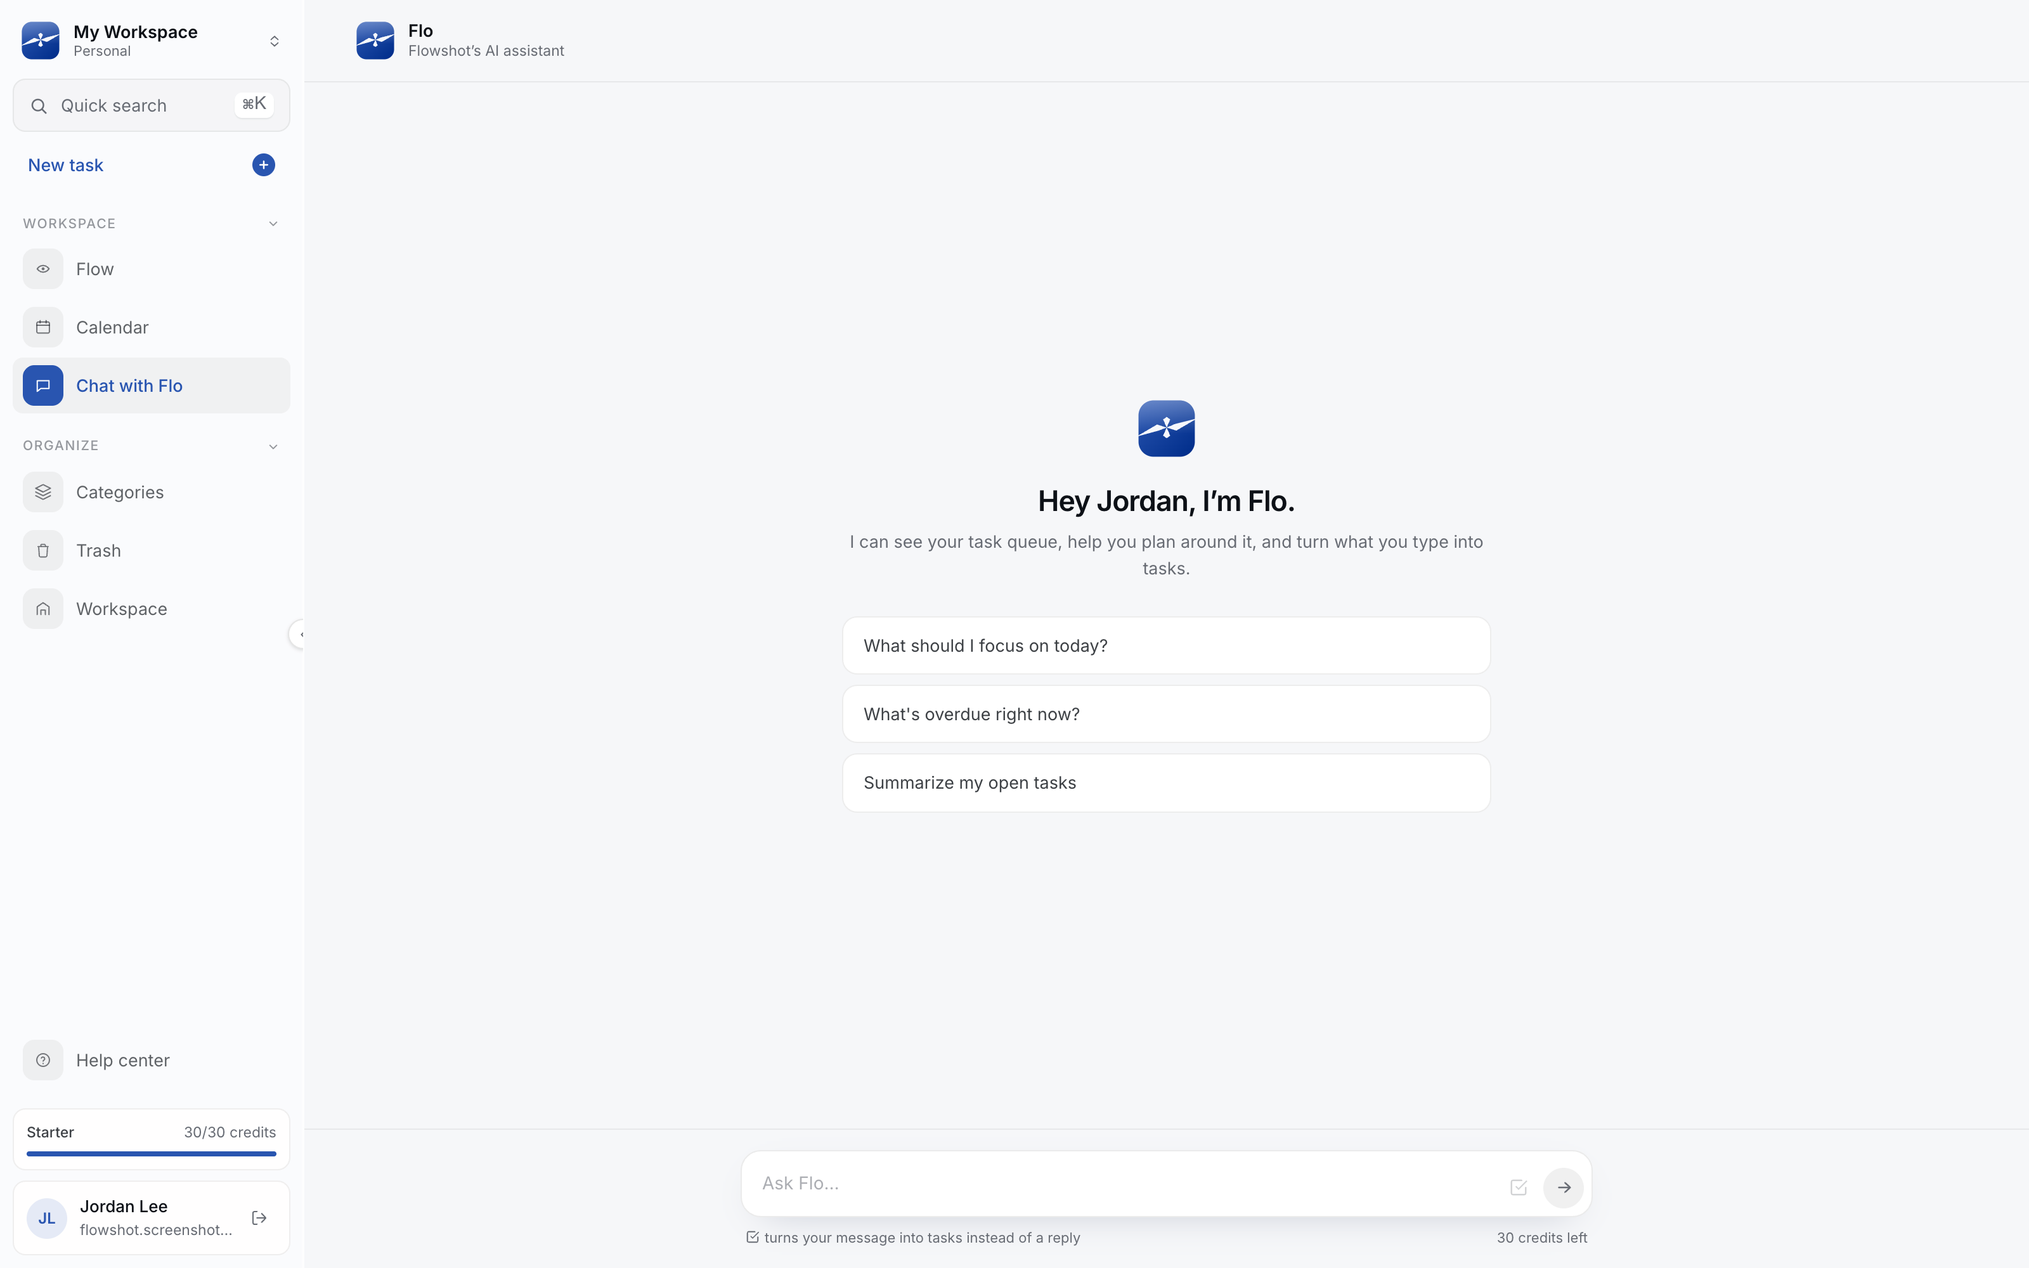Click the large center Flo logo
The height and width of the screenshot is (1268, 2029).
[x=1166, y=429]
